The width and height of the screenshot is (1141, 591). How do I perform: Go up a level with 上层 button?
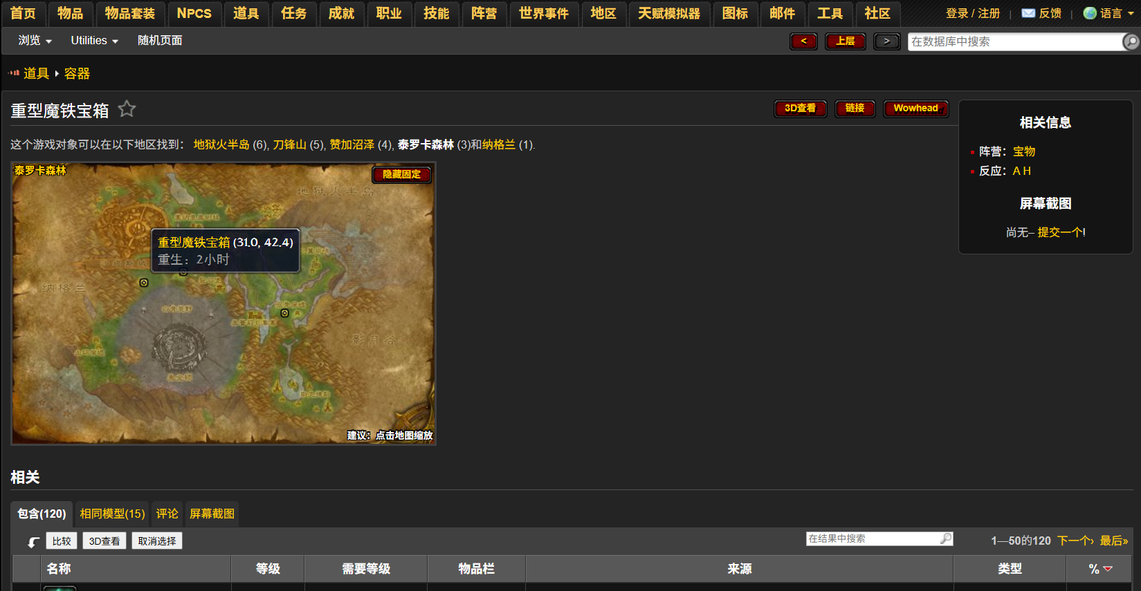point(846,41)
